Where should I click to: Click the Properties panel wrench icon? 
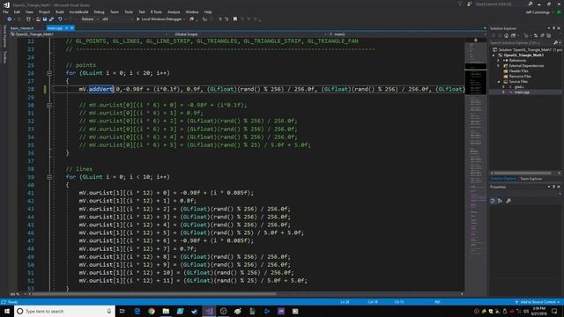pyautogui.click(x=508, y=201)
